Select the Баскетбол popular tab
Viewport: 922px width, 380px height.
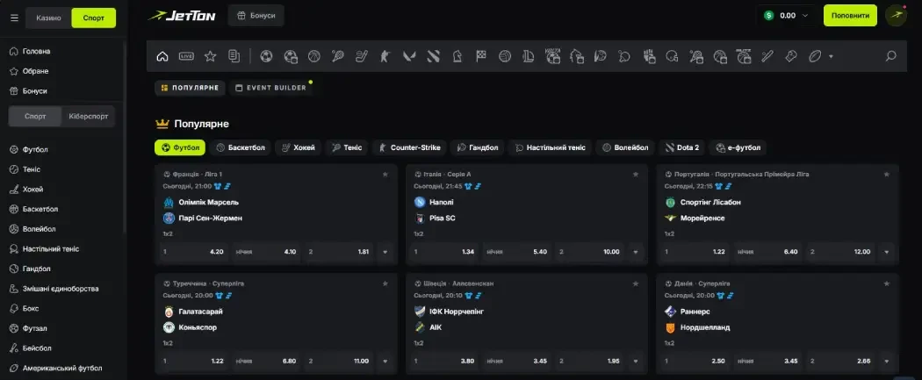pos(241,147)
